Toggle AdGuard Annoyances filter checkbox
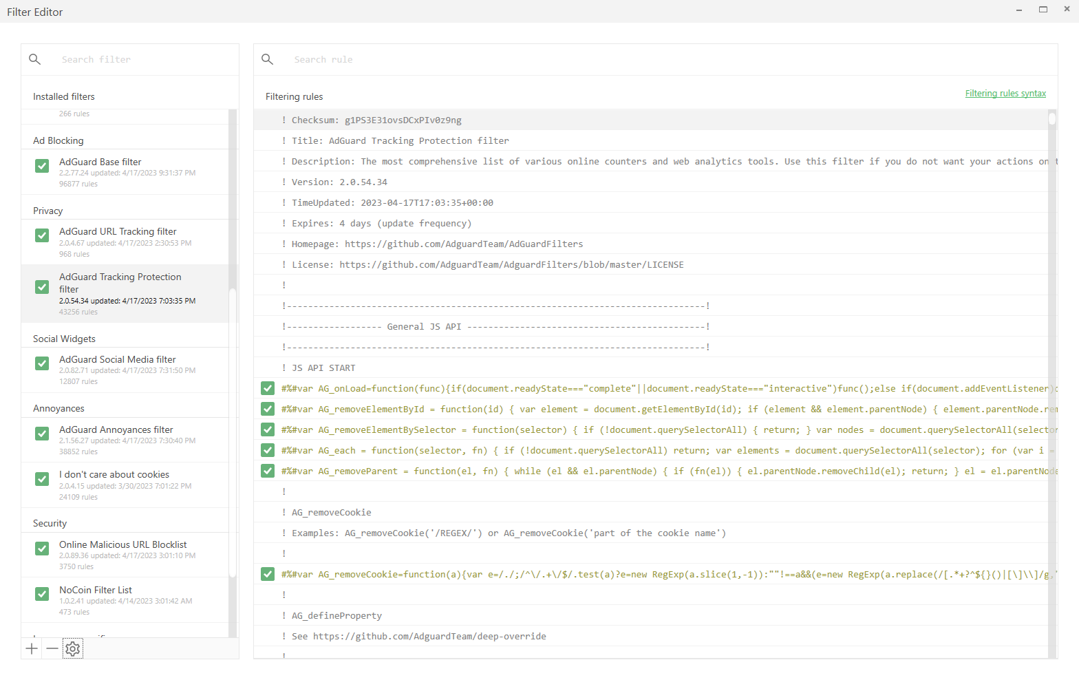Image resolution: width=1079 pixels, height=680 pixels. point(42,434)
